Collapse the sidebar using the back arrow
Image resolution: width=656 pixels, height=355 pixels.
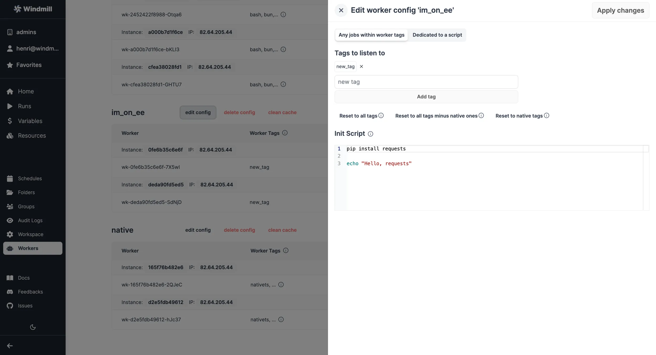pyautogui.click(x=10, y=346)
